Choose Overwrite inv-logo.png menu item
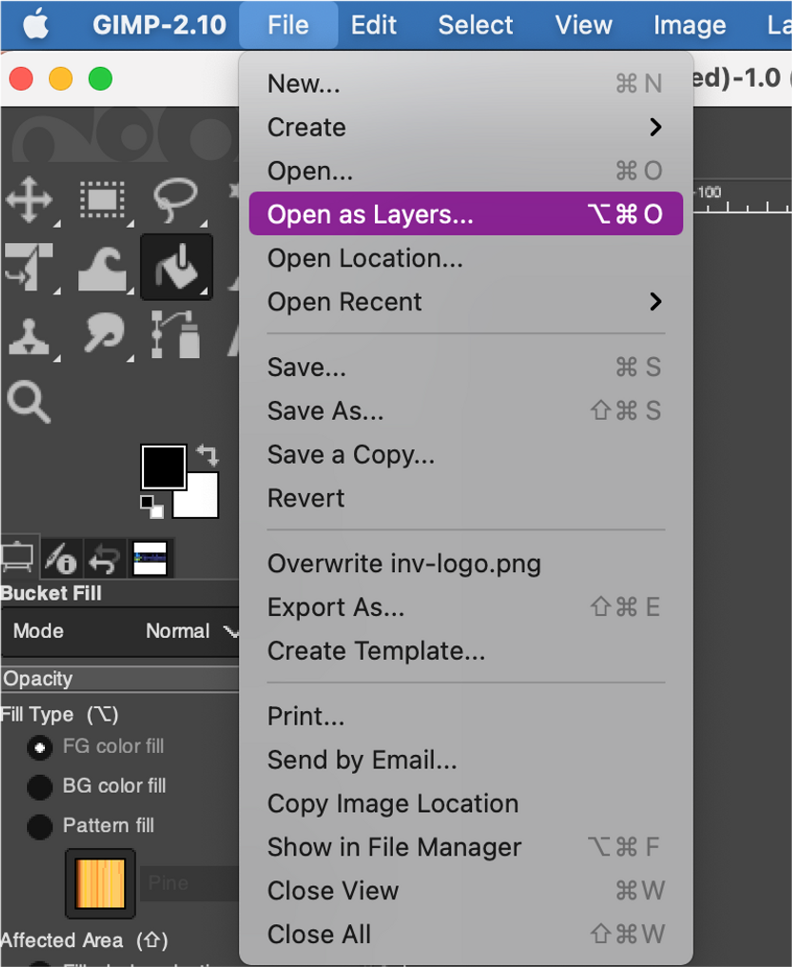 tap(466, 563)
